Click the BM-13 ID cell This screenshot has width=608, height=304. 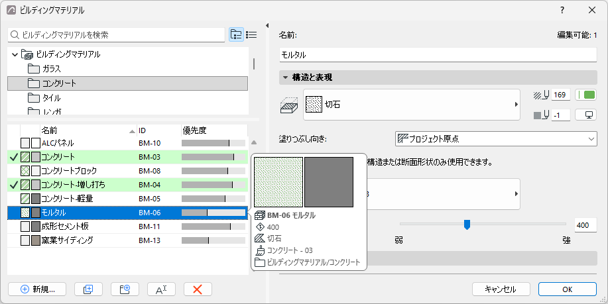pyautogui.click(x=150, y=240)
